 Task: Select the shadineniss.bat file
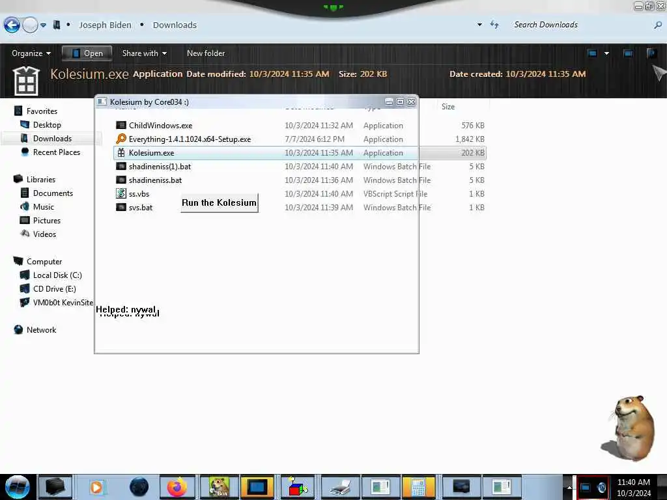155,180
